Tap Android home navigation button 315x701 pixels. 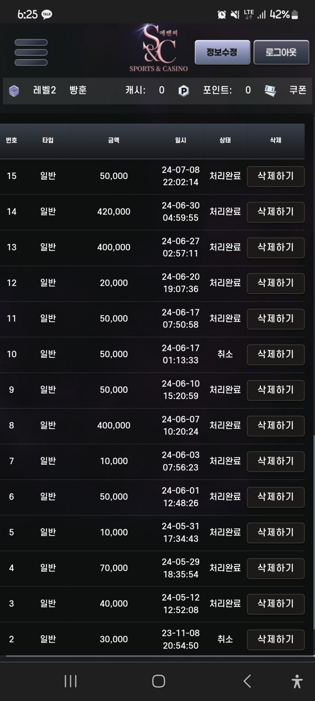(x=158, y=681)
